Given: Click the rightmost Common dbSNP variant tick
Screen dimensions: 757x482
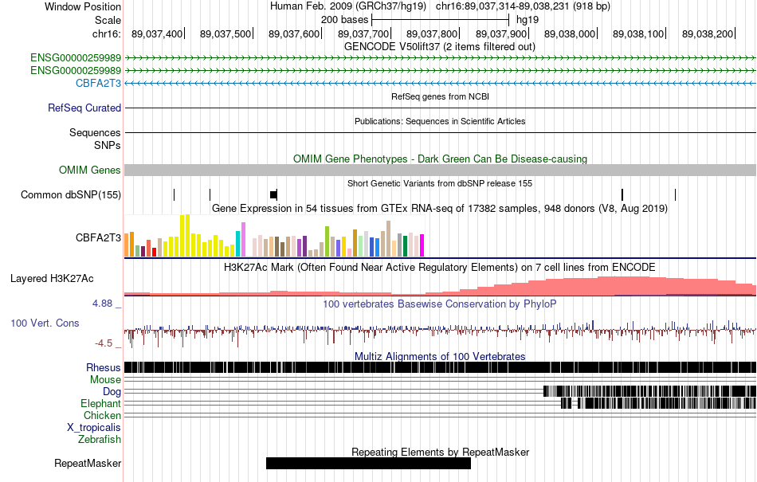Looking at the screenshot, I should (x=675, y=194).
